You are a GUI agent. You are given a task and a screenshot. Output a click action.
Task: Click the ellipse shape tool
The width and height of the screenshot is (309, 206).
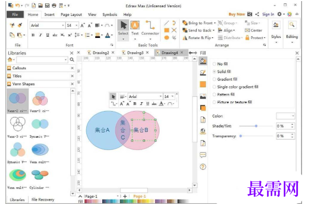[167, 37]
